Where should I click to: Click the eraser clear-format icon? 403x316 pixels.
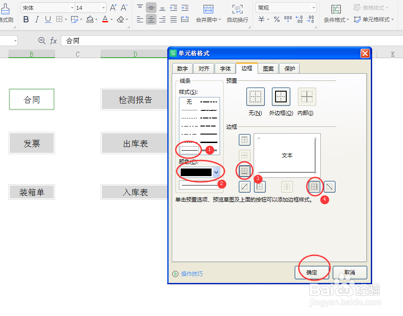click(x=120, y=19)
